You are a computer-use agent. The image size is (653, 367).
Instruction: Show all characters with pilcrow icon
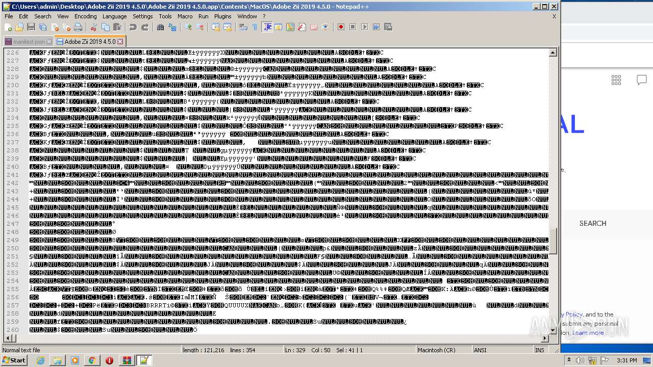click(x=255, y=27)
